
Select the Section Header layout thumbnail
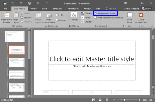point(17,75)
